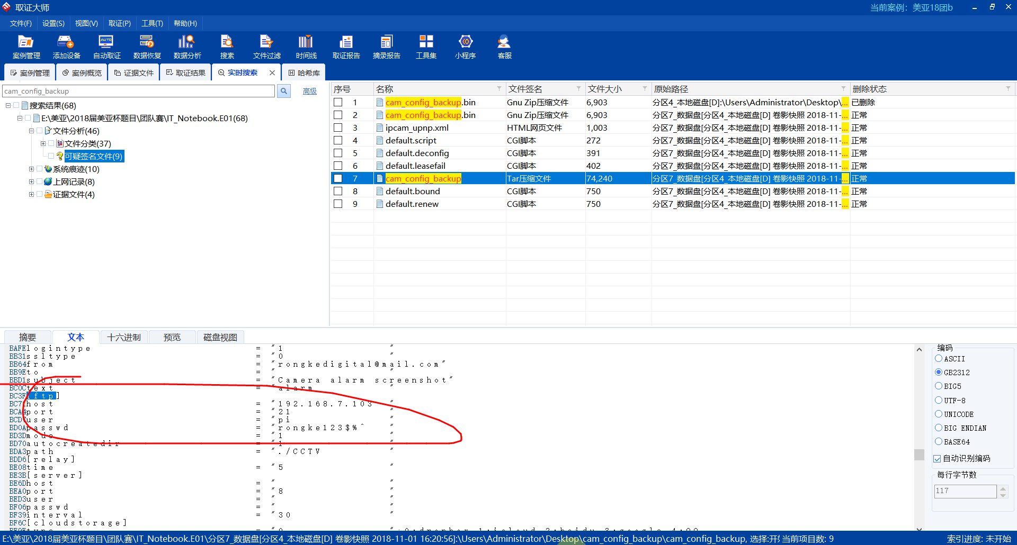The height and width of the screenshot is (545, 1017).
Task: Switch to the 哈希库 tab
Action: click(x=304, y=72)
